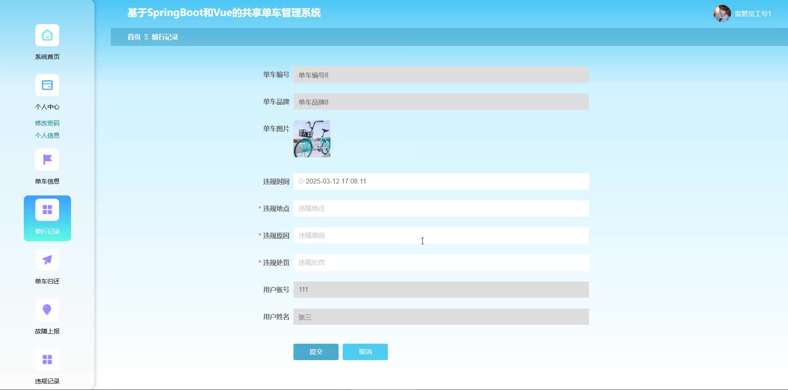Open 个人信息 submenu link
This screenshot has height=390, width=788.
click(x=47, y=135)
